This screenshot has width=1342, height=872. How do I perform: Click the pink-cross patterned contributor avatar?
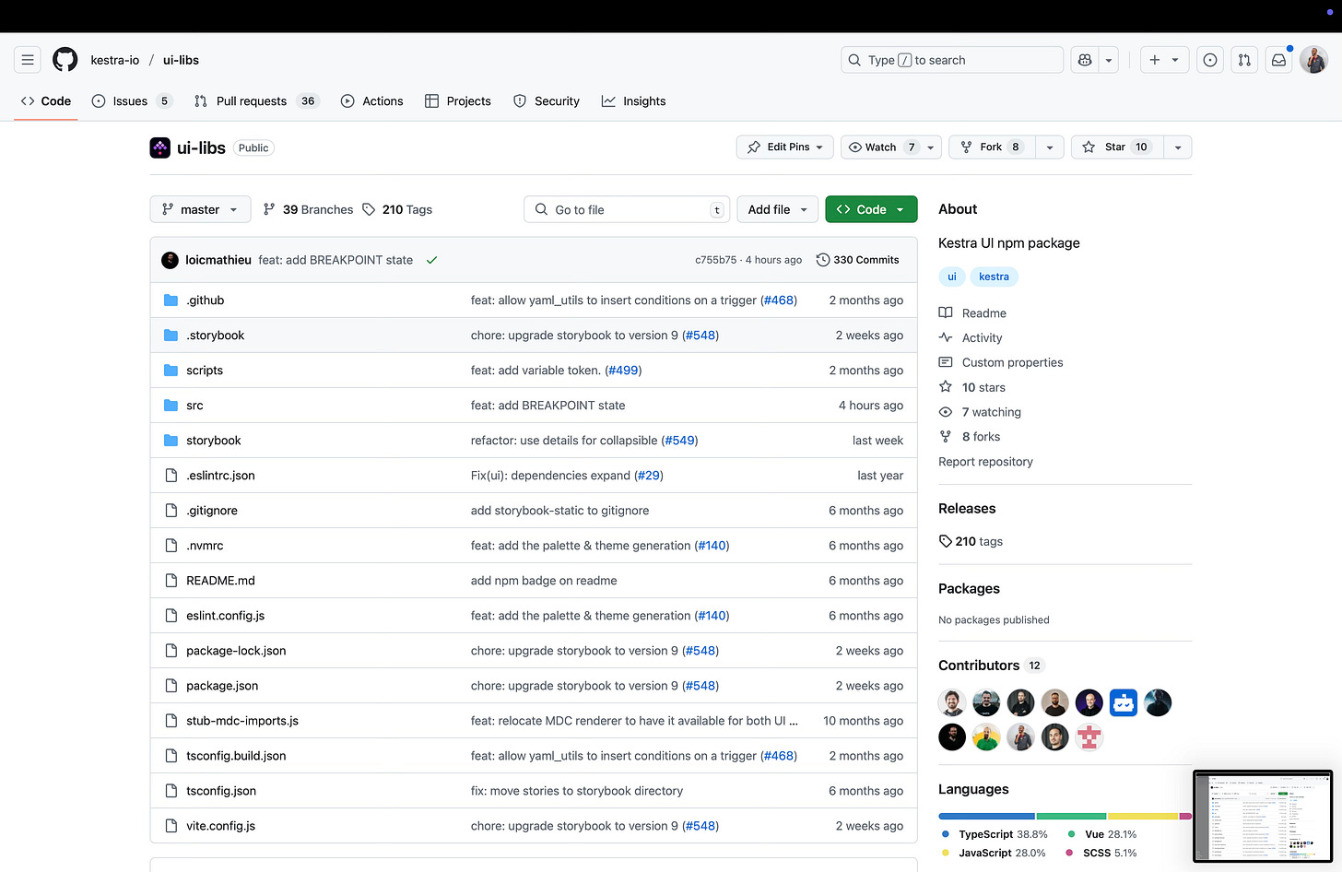coord(1089,736)
